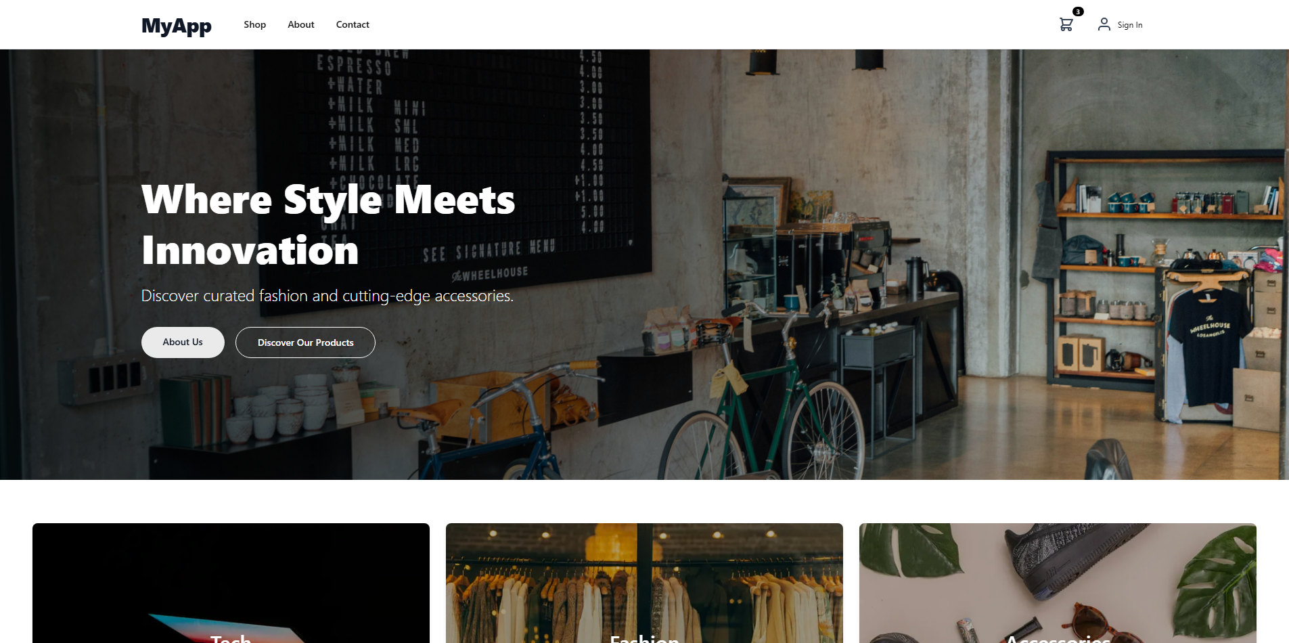The image size is (1289, 643).
Task: Open the Shop menu item
Action: (255, 24)
